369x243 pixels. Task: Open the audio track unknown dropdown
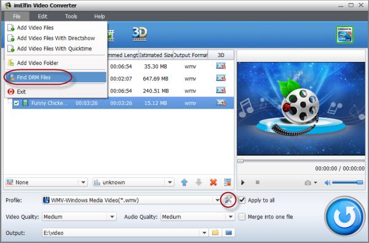click(x=133, y=182)
